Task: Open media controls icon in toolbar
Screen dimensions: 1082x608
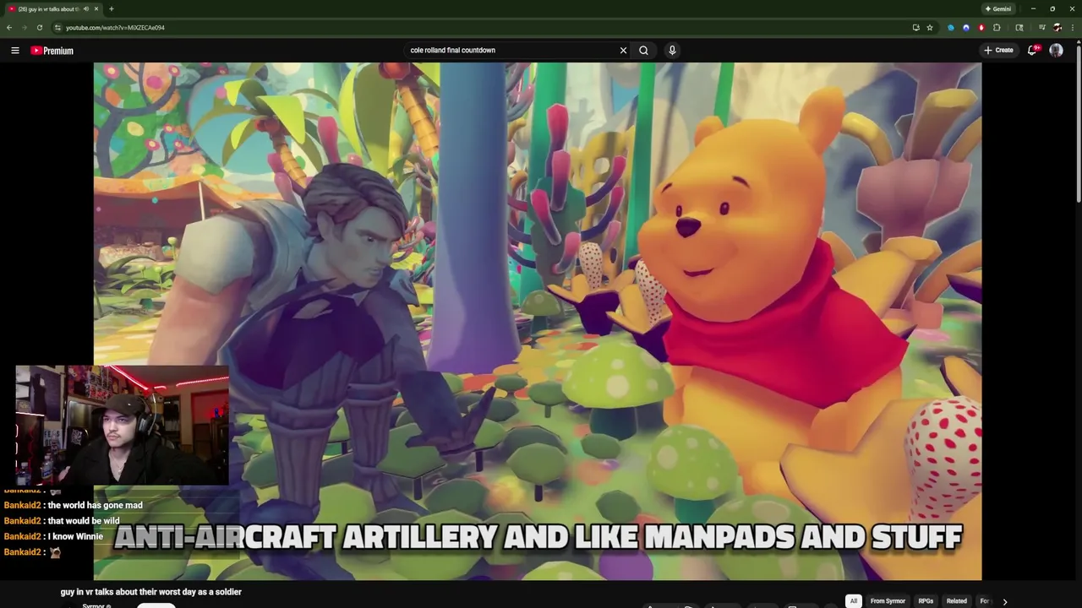Action: (x=1041, y=27)
